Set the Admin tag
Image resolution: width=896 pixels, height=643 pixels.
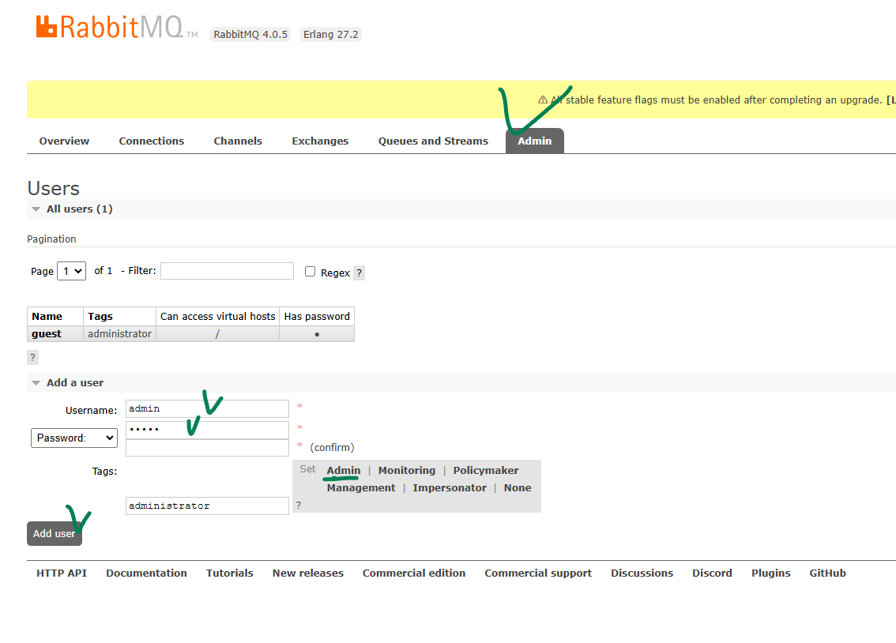pos(344,471)
